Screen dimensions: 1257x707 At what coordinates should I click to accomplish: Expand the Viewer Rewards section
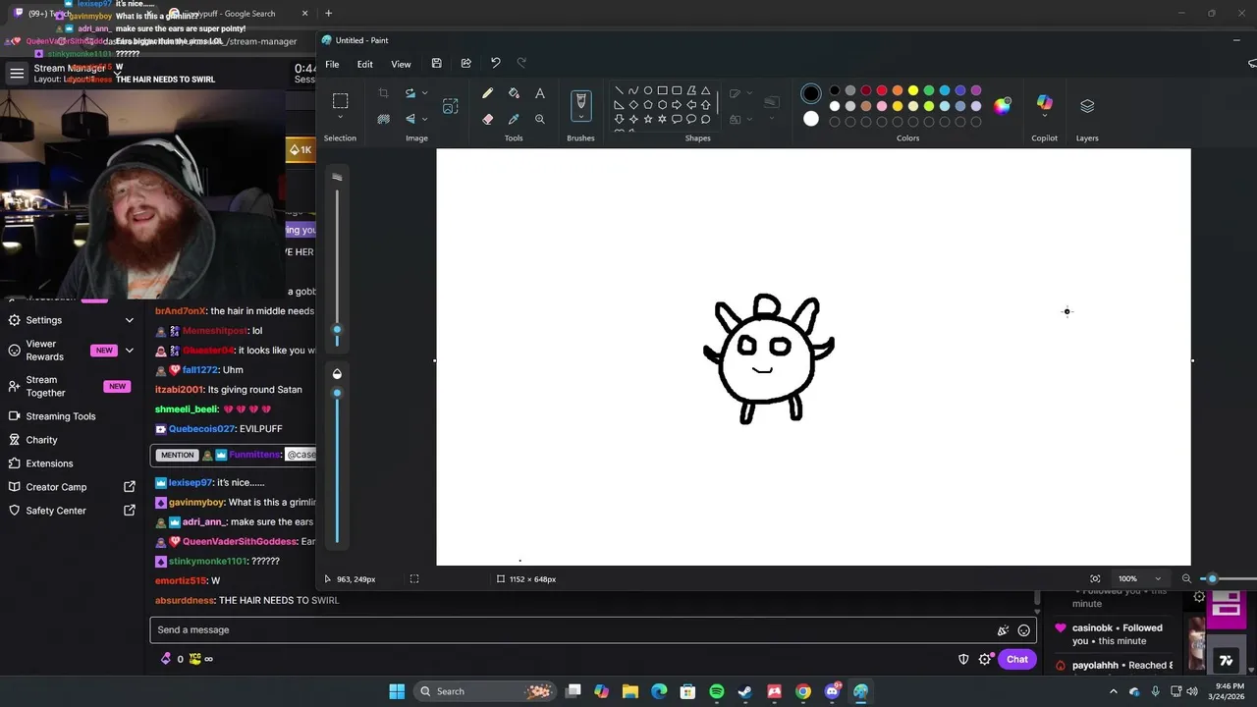coord(129,351)
